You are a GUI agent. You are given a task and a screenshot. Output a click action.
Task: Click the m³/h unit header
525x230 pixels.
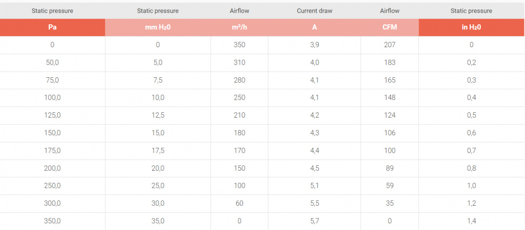pyautogui.click(x=239, y=27)
